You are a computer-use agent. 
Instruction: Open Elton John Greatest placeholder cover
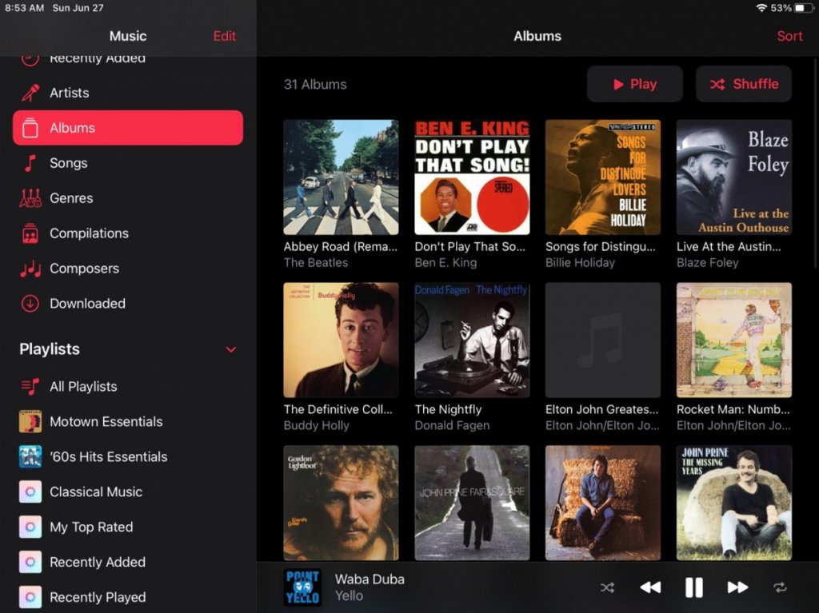pos(603,340)
